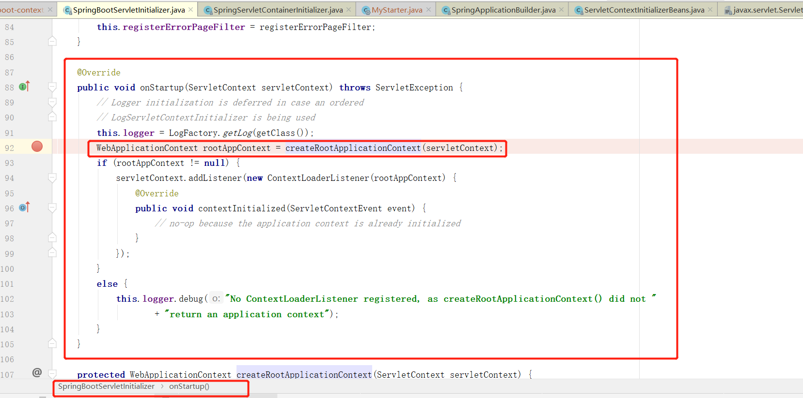Image resolution: width=803 pixels, height=398 pixels.
Task: Click ContextLoaderListener constructor on line 94
Action: (318, 178)
